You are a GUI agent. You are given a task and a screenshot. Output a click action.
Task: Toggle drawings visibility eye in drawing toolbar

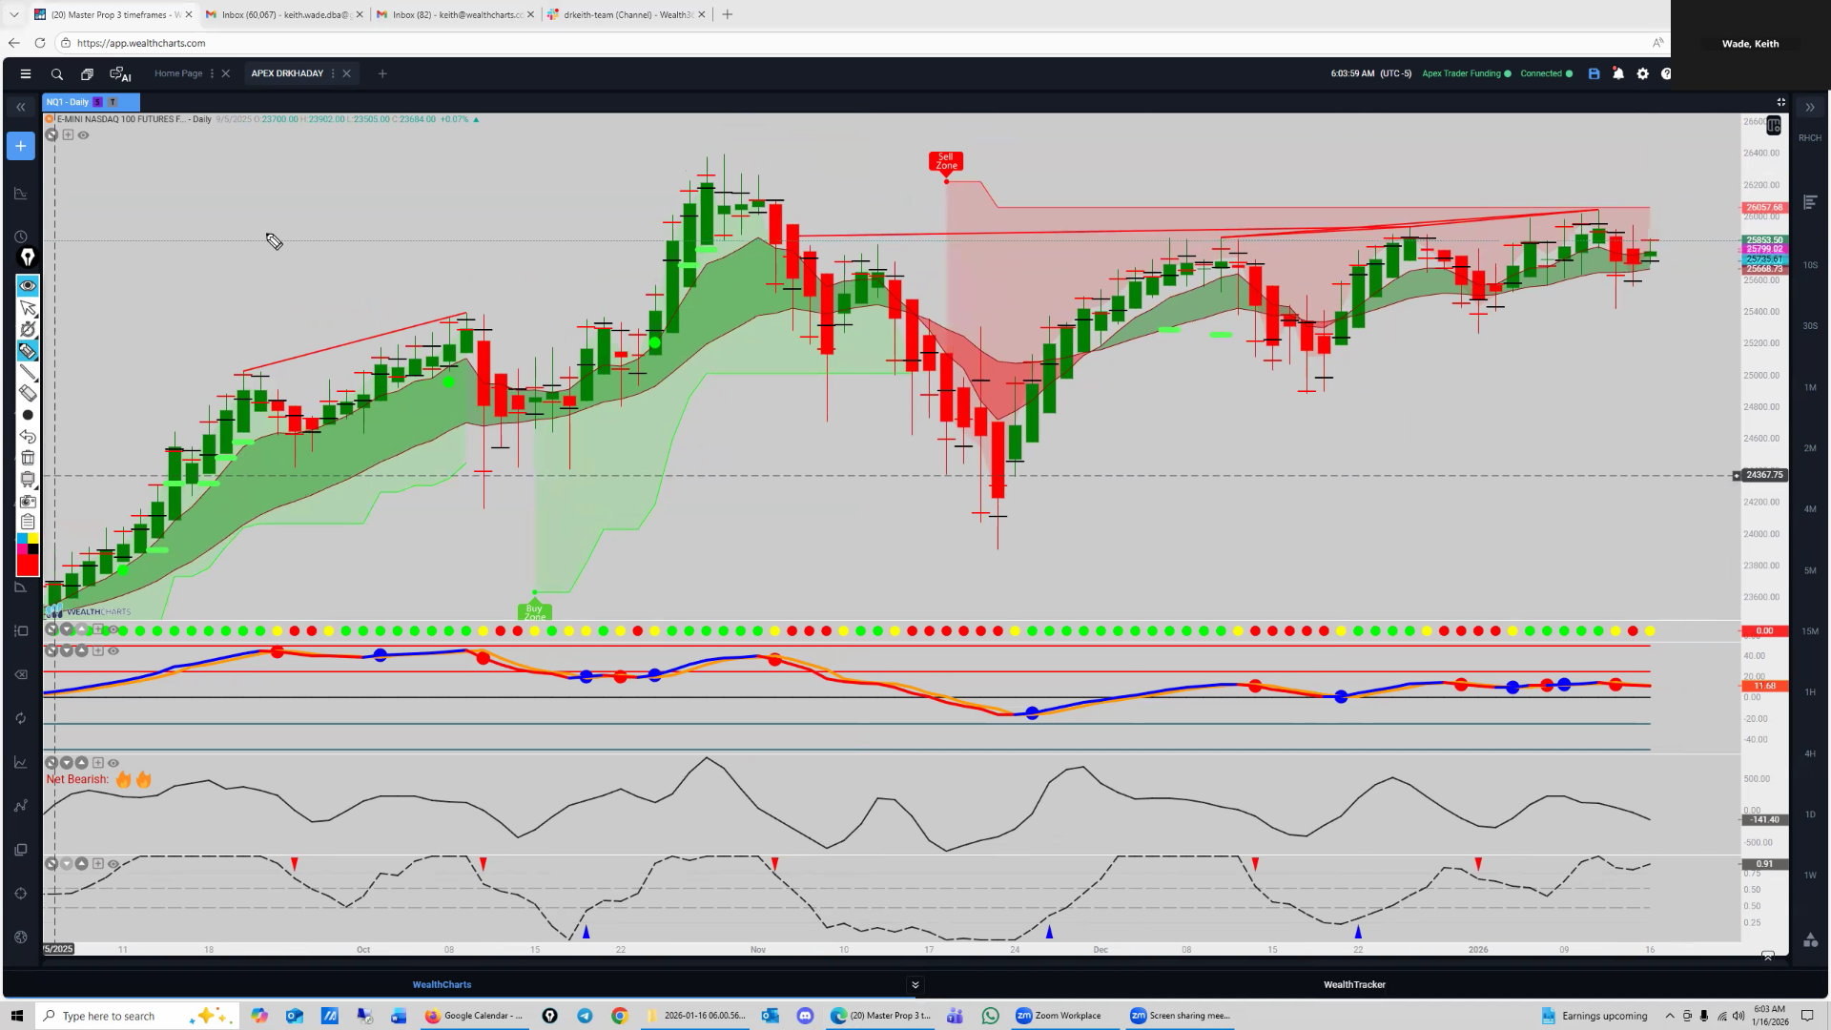point(28,285)
